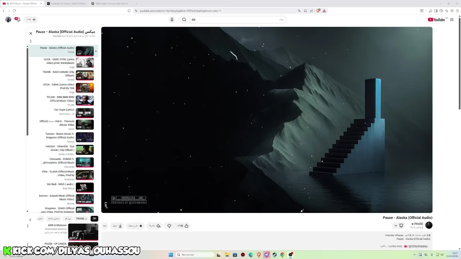Translate this page icon in address bar
Screen dimensions: 461x259
(x=299, y=11)
